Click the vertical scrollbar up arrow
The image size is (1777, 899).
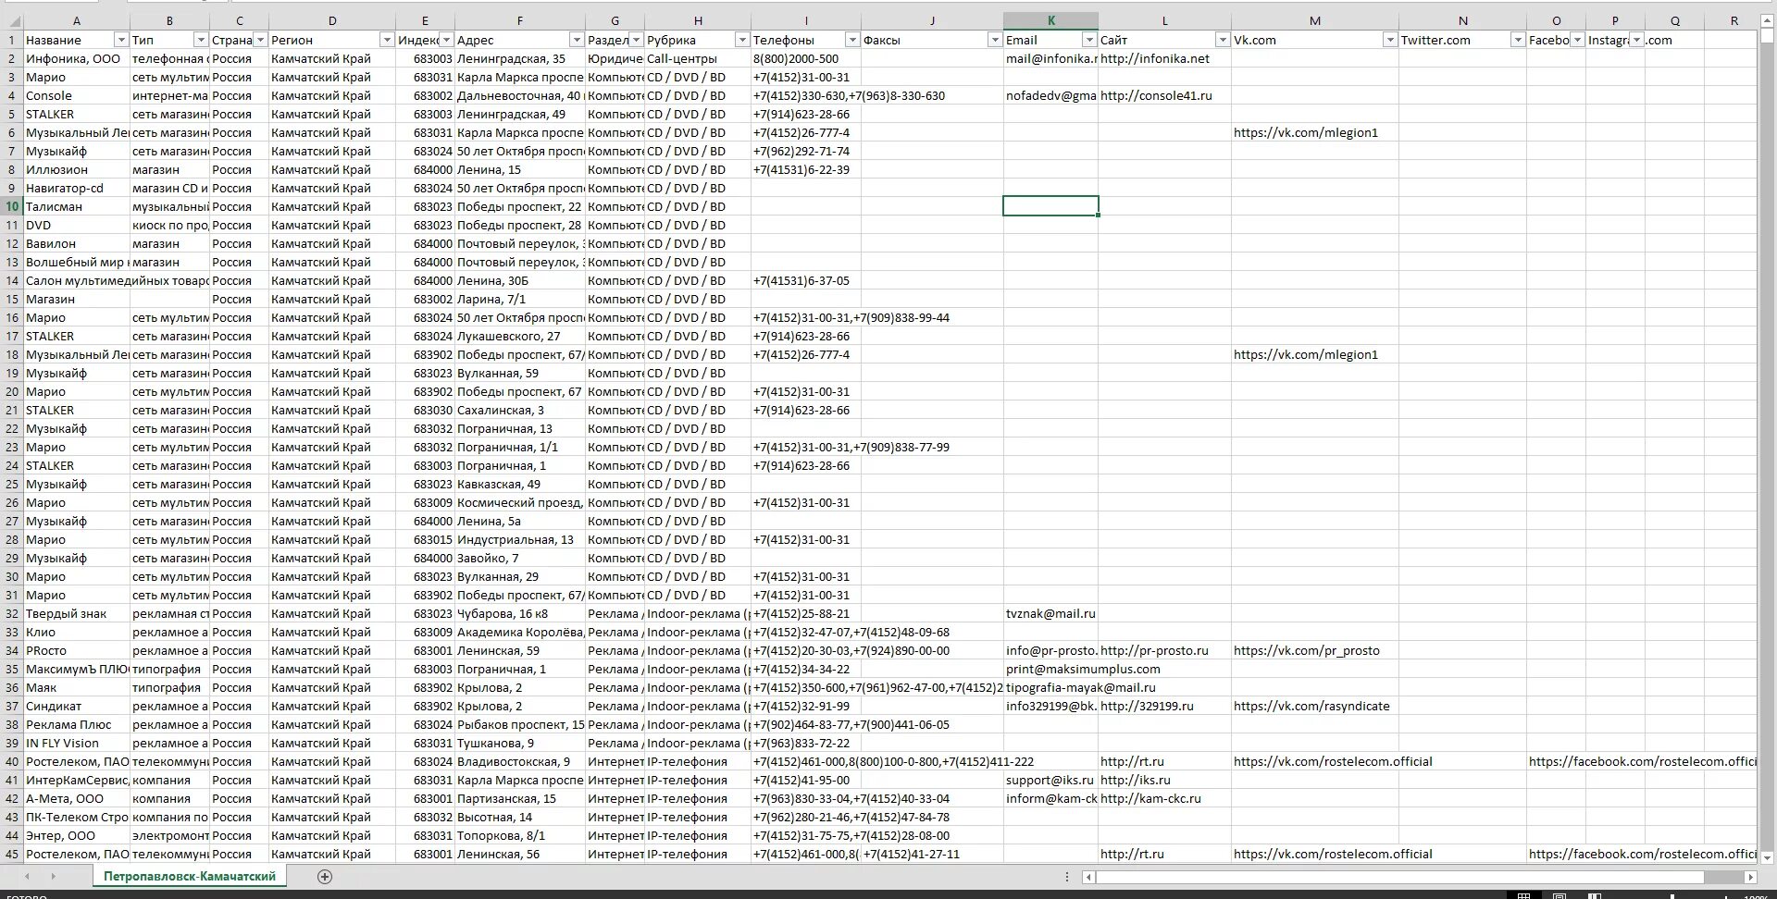(1767, 20)
